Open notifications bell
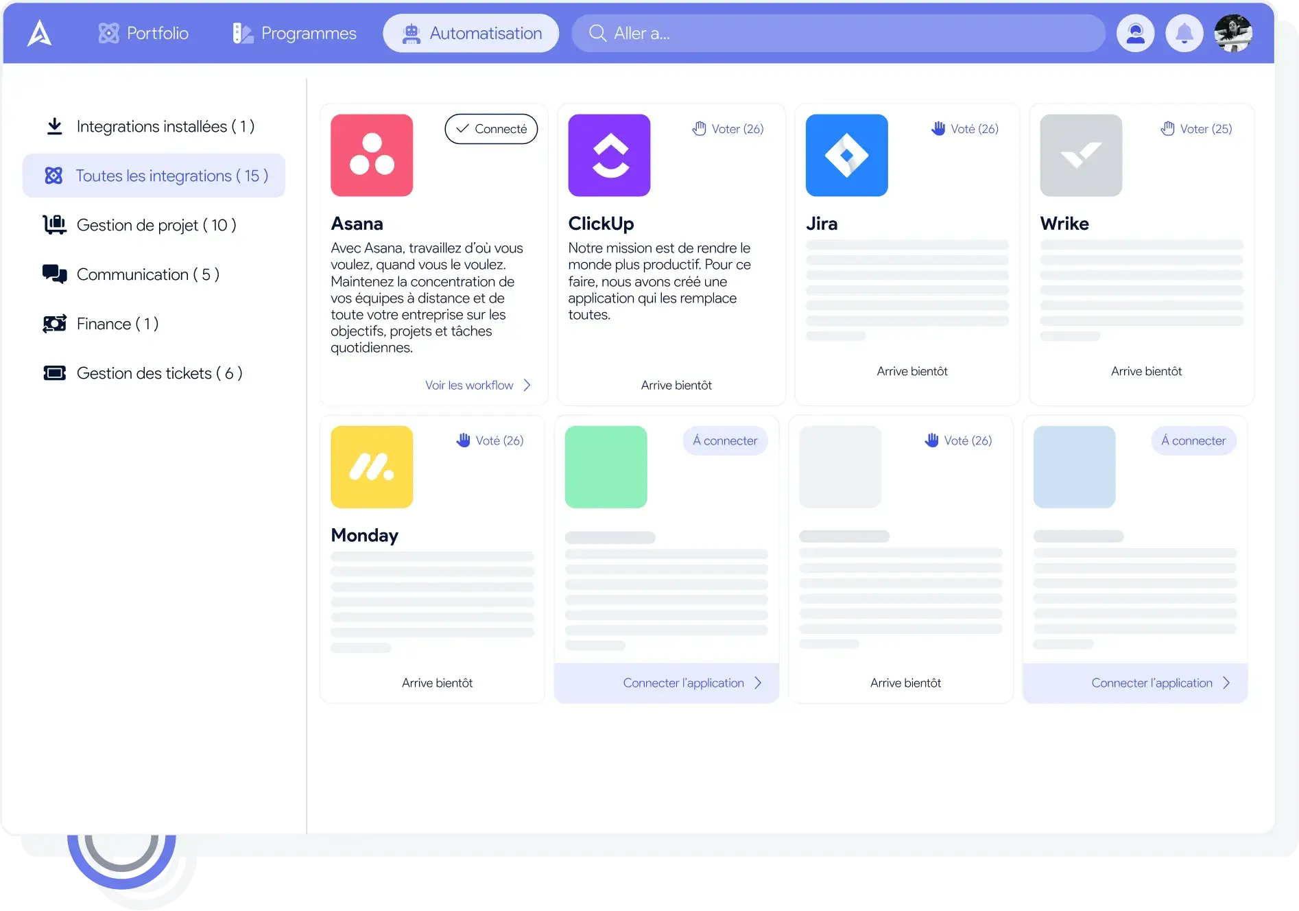Screen dimensions: 1299x911 click(1184, 33)
